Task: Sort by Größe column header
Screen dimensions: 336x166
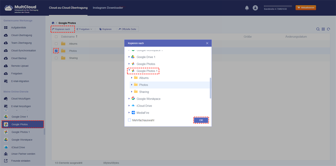Action: [248, 37]
